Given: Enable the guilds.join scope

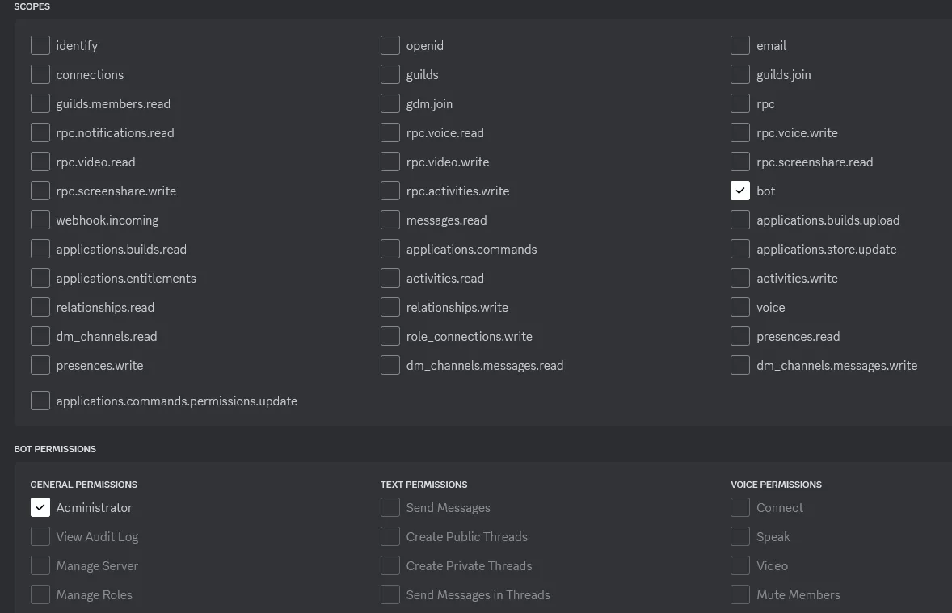Looking at the screenshot, I should tap(739, 74).
